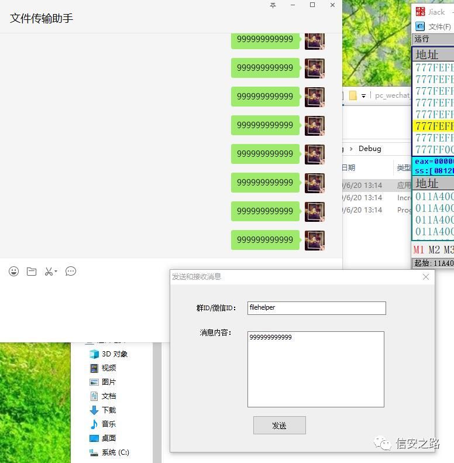Click the M2 memory tab
Screen dimensions: 454x463
434,249
